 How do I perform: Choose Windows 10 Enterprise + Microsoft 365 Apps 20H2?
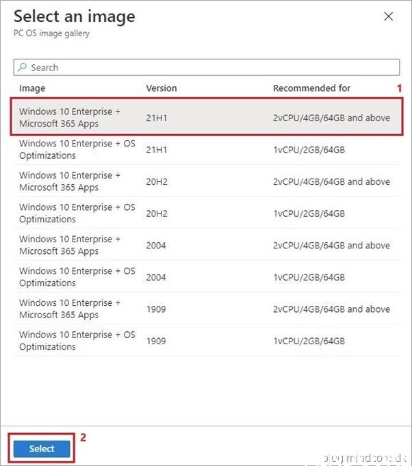click(x=70, y=181)
